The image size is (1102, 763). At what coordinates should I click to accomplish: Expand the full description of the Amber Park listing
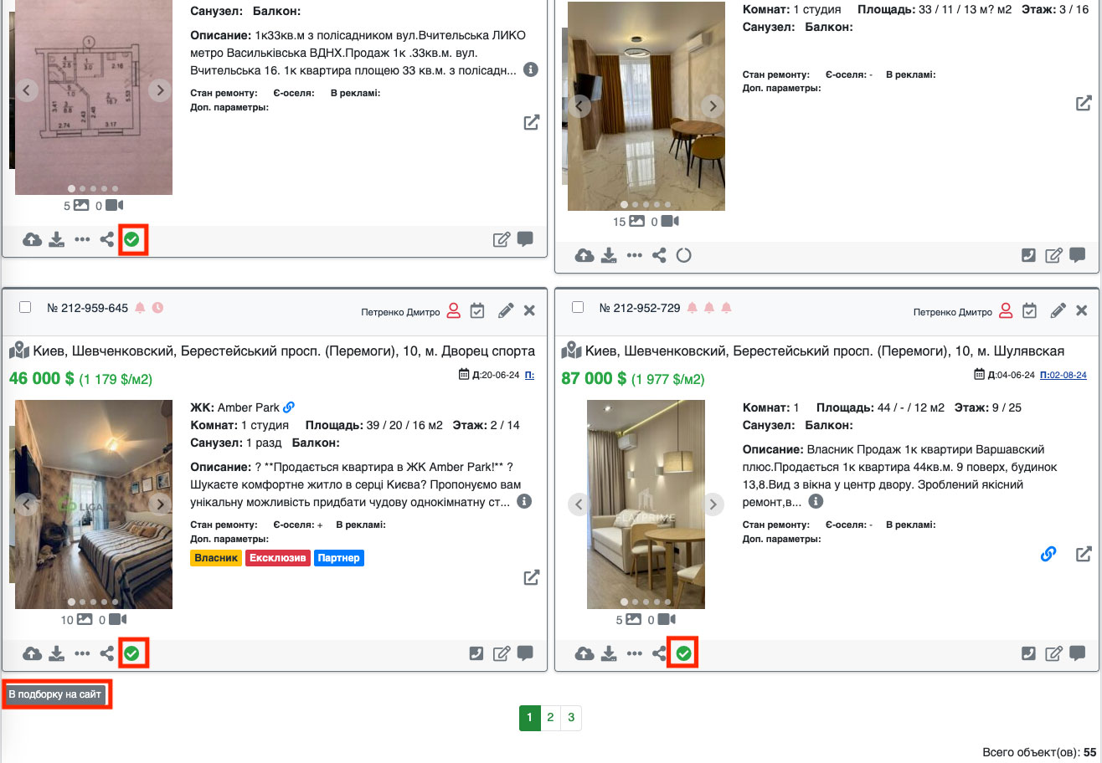[524, 502]
